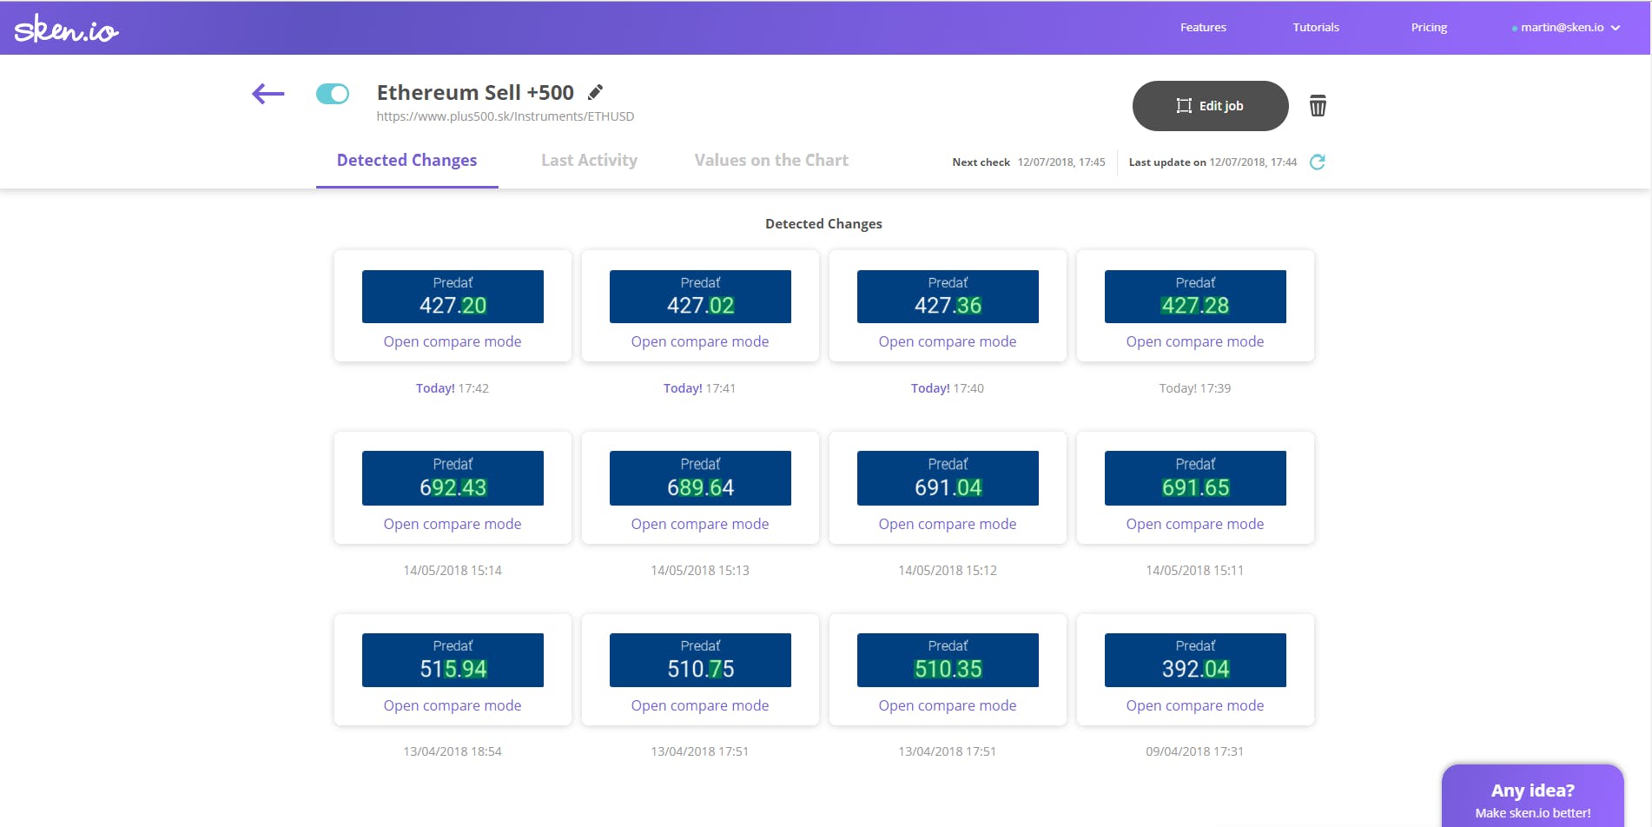Open compare mode for 691.04 card

tap(948, 525)
